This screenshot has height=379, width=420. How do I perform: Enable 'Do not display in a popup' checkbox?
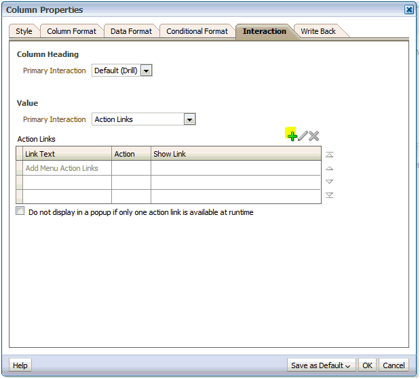click(20, 211)
